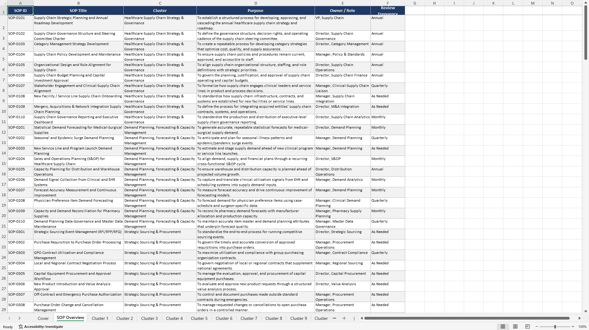Add a new sheet

(x=344, y=318)
